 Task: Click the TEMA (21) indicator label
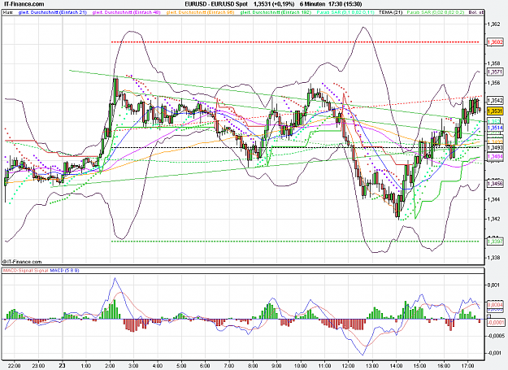click(390, 12)
